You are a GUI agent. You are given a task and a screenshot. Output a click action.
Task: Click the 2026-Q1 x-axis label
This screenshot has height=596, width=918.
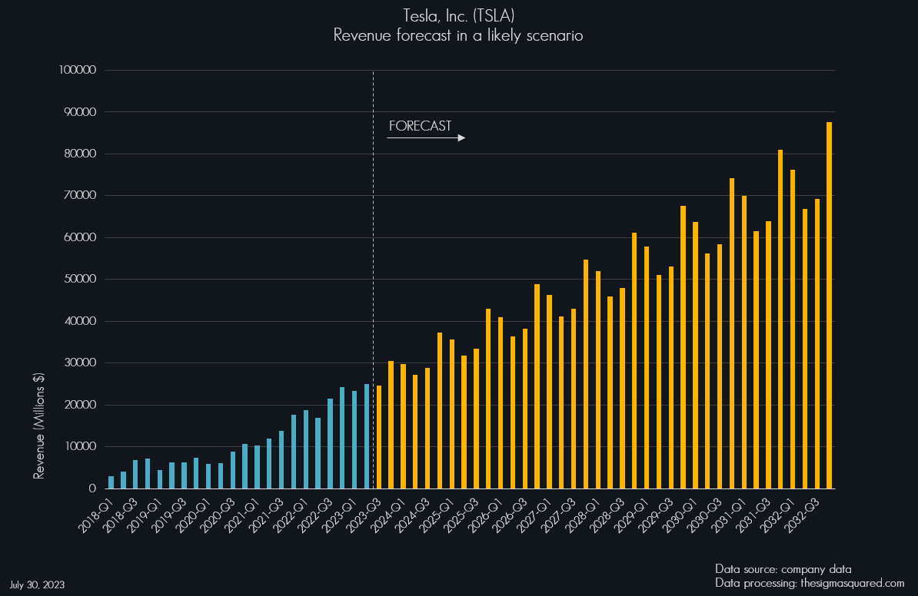point(485,514)
